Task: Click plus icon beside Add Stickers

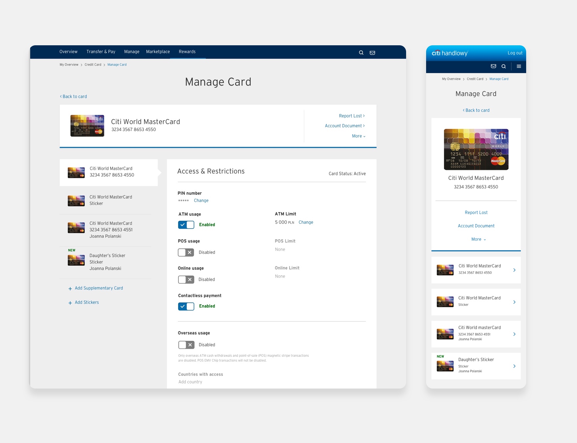Action: (70, 303)
